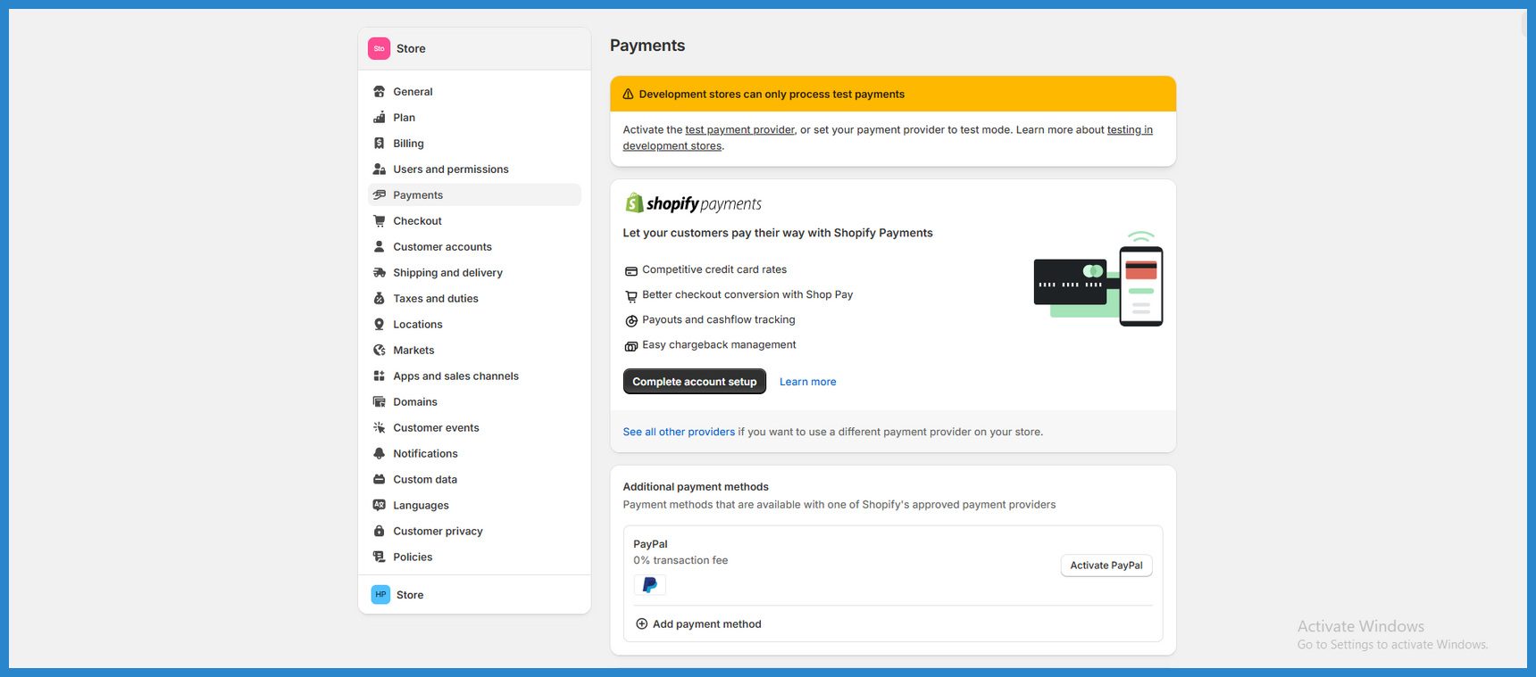
Task: Click the Payments page heading
Action: (647, 45)
